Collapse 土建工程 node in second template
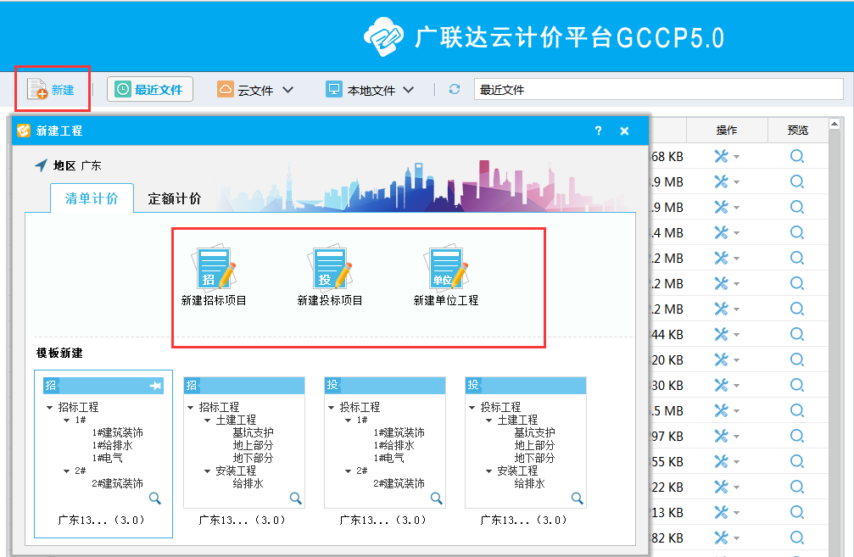This screenshot has height=557, width=854. click(x=207, y=421)
